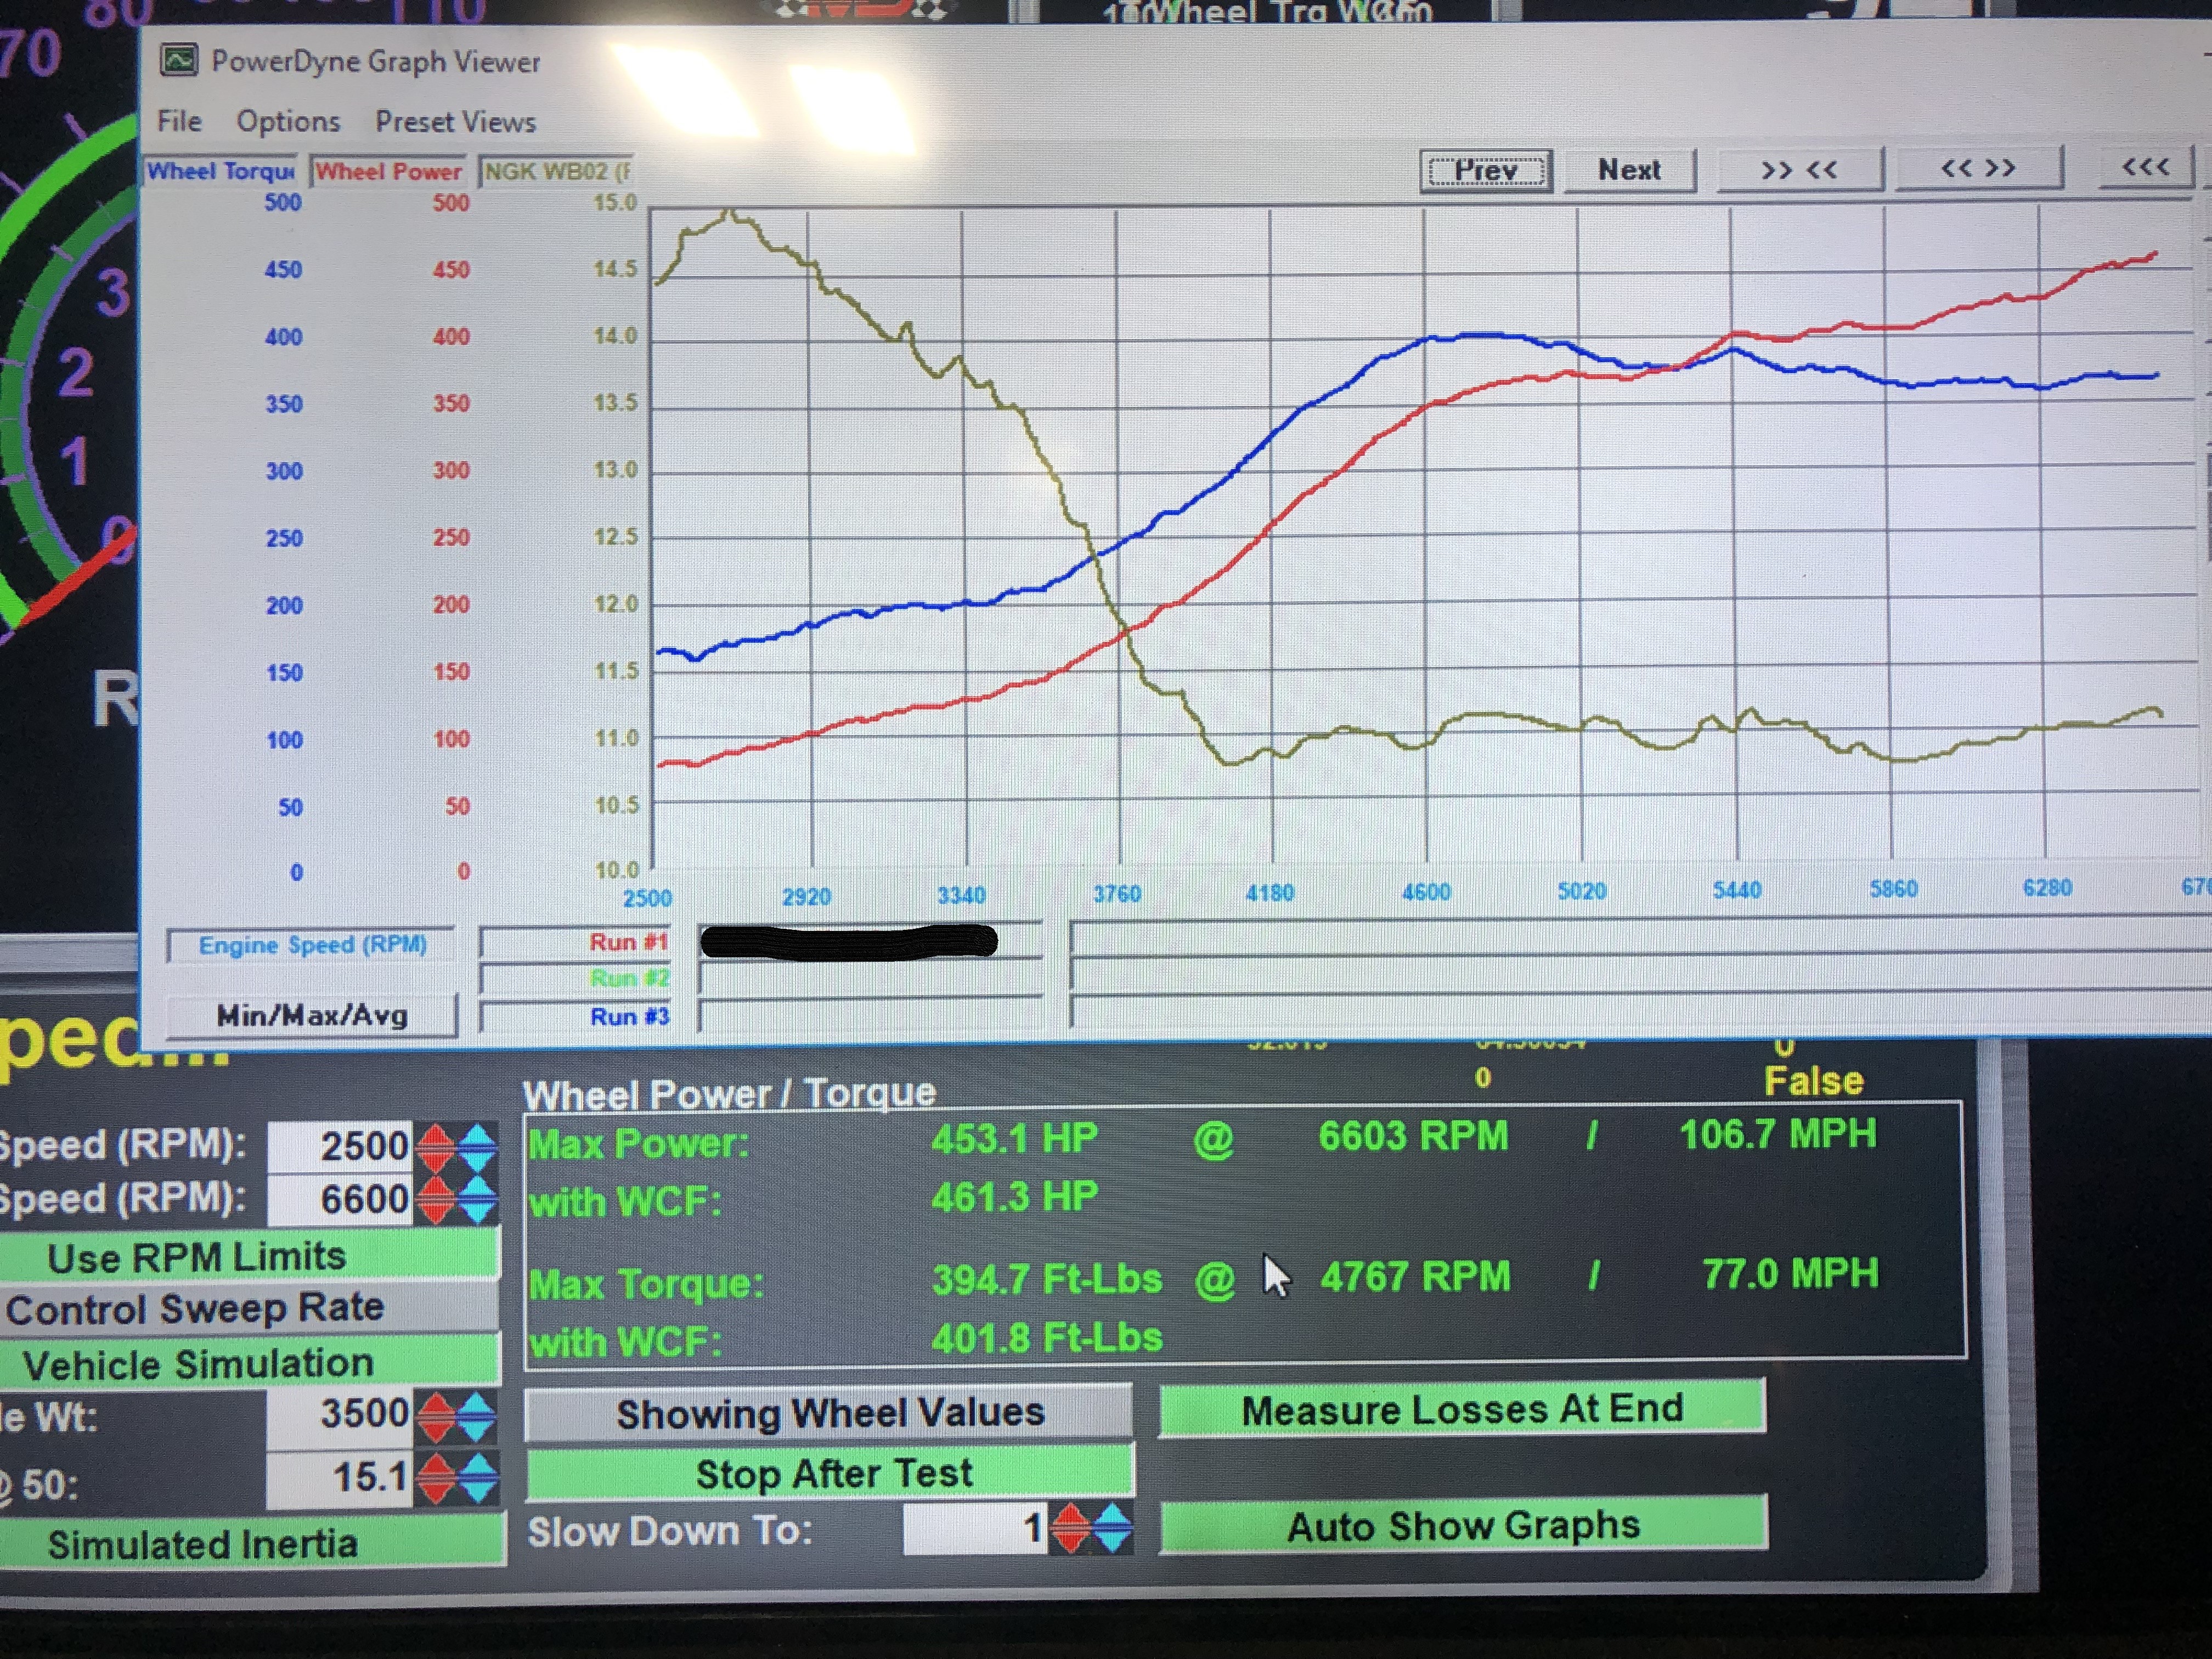Click the <<< scroll graph button
This screenshot has height=1659, width=2212.
click(2145, 167)
